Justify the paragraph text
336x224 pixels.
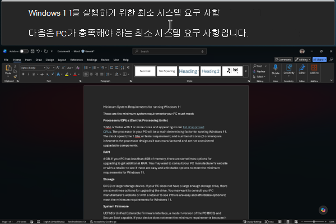click(101, 74)
